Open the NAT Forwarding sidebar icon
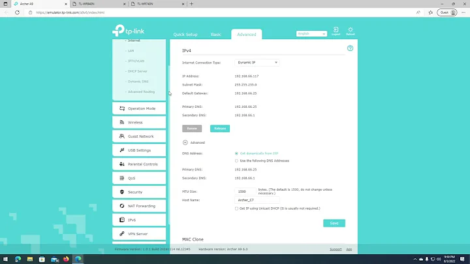The image size is (470, 264). click(121, 206)
